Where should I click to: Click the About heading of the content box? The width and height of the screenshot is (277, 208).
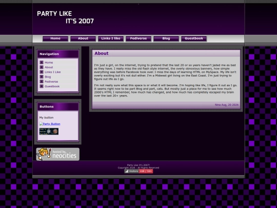102,53
